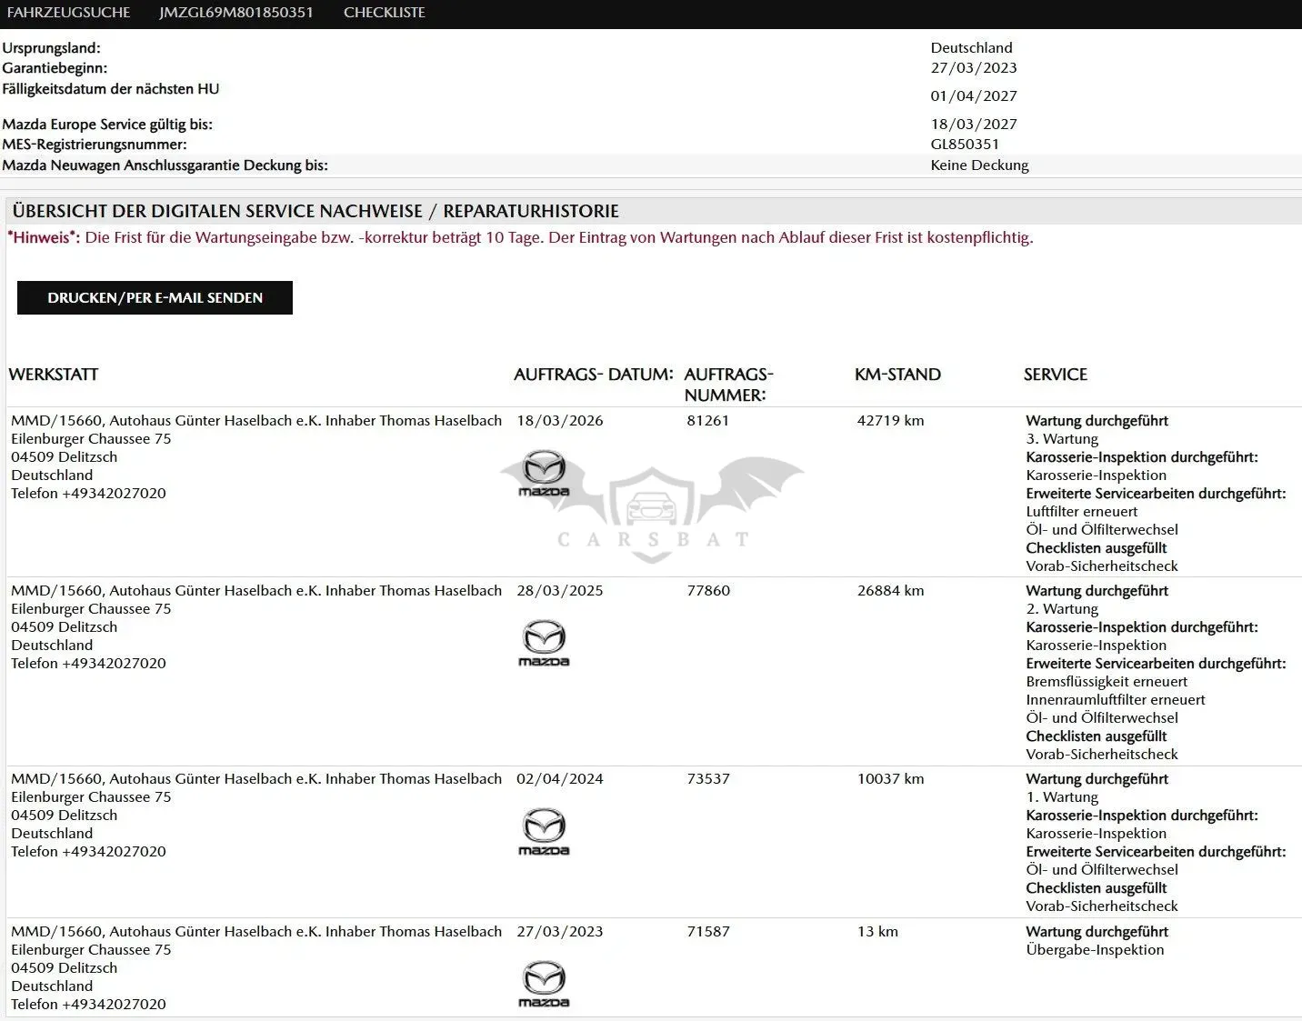Click next HU due date 01/04/2027

pos(974,95)
